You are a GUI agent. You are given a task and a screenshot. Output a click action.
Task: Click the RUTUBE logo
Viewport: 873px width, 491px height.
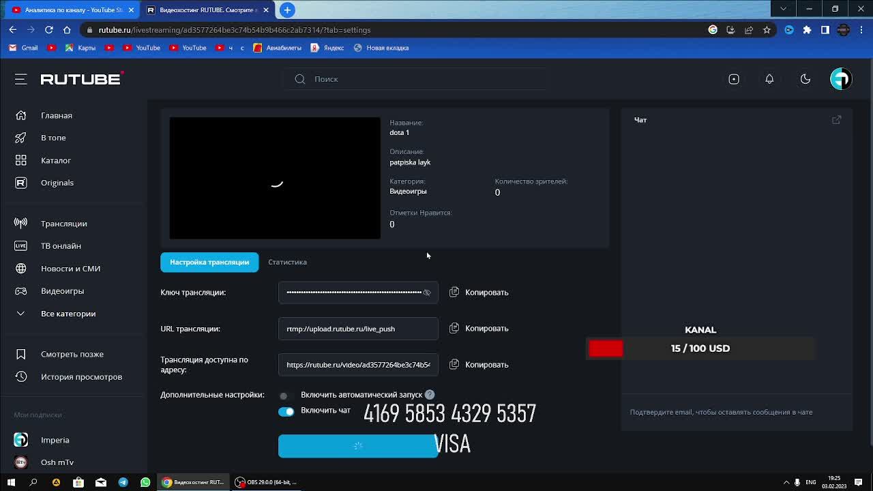[82, 78]
